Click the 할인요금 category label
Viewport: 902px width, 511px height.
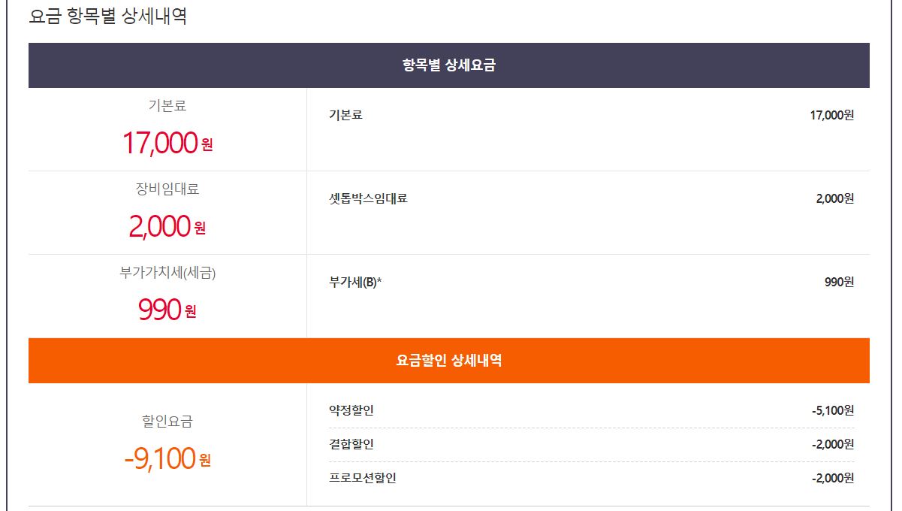(x=167, y=422)
